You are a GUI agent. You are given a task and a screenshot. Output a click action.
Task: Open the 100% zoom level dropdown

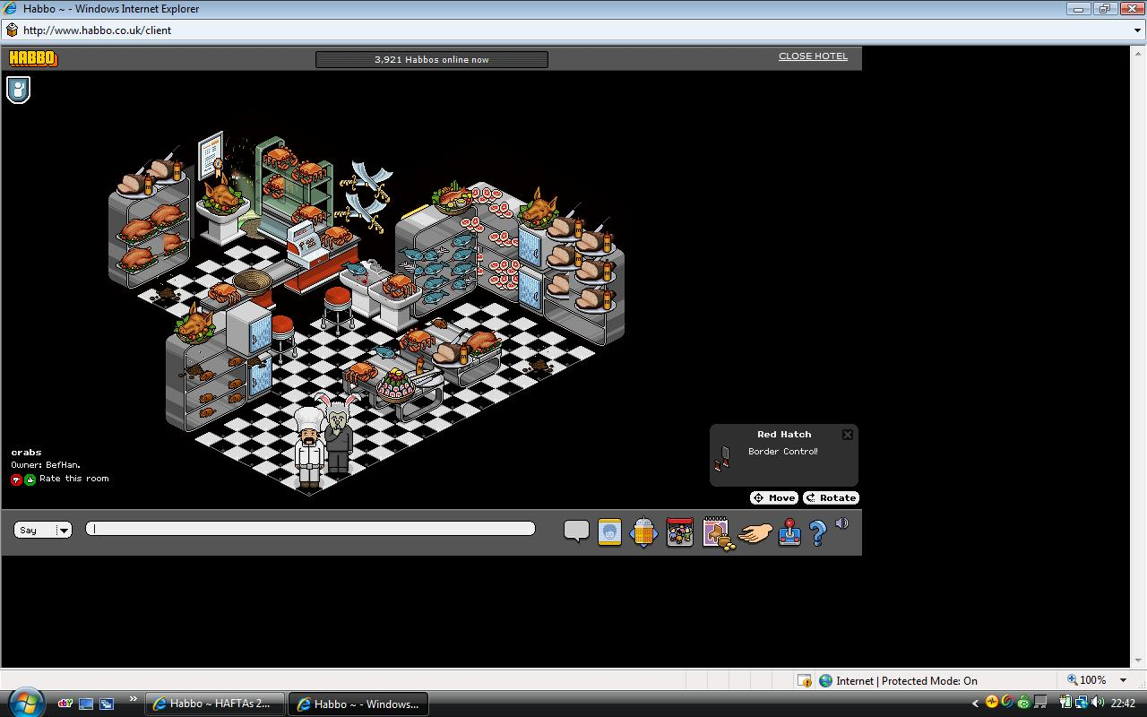click(1124, 680)
